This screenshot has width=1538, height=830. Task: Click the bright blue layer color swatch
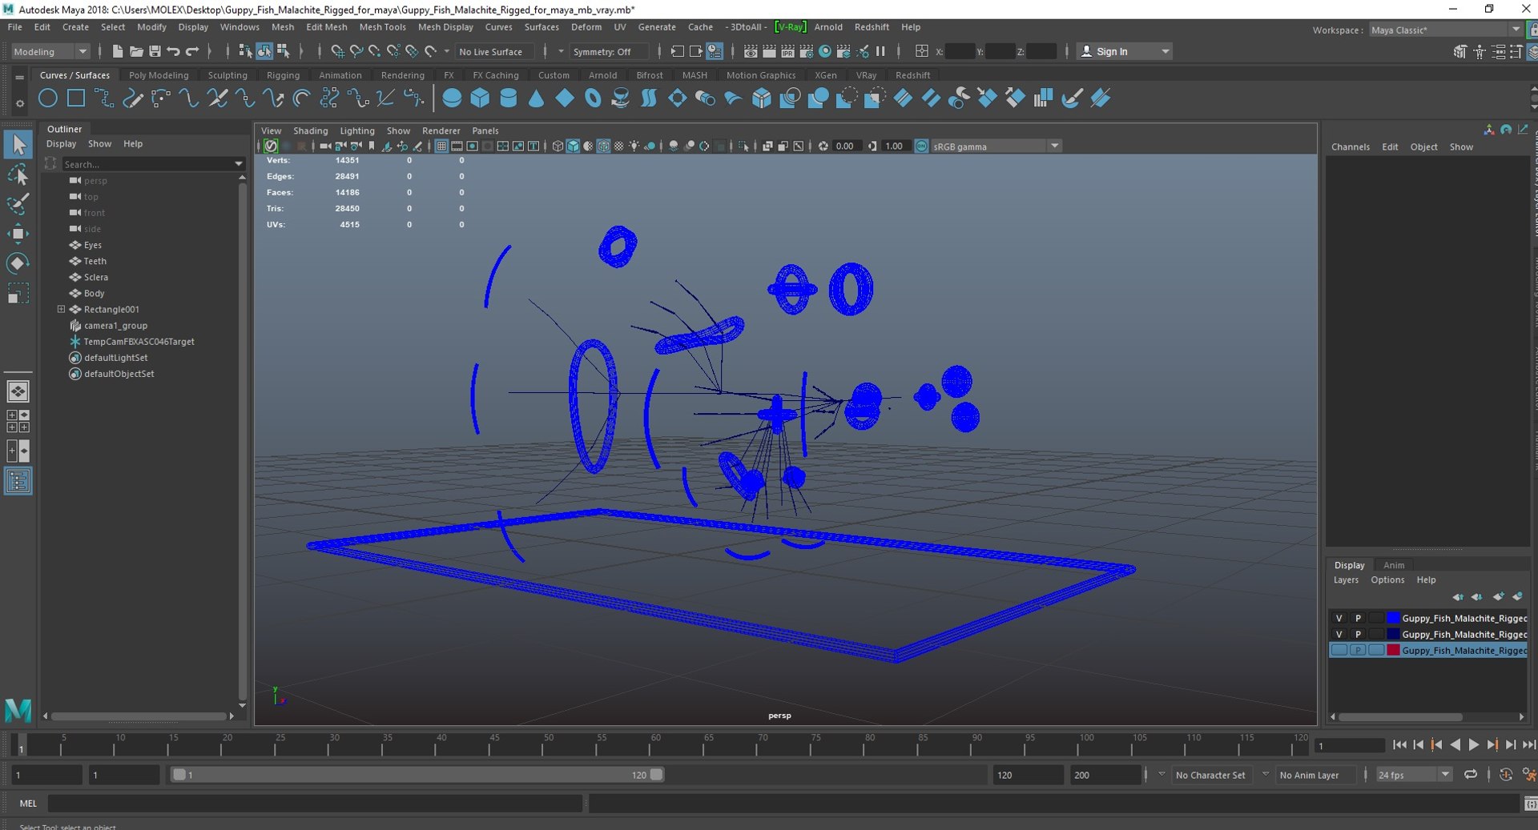point(1393,618)
